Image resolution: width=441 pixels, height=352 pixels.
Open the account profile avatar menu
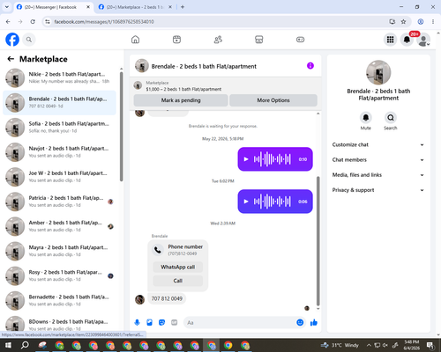click(x=423, y=40)
